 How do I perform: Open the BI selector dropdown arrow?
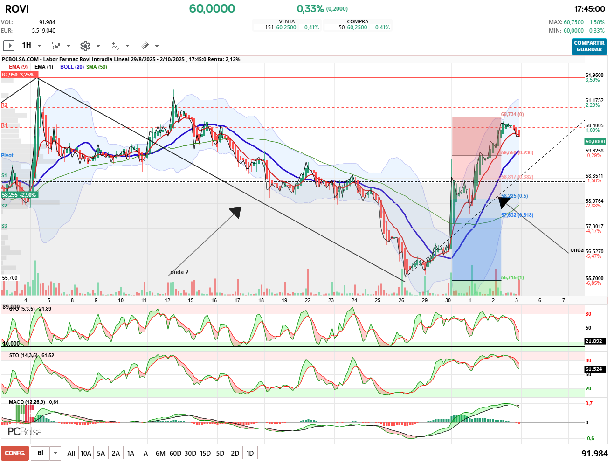pyautogui.click(x=55, y=453)
